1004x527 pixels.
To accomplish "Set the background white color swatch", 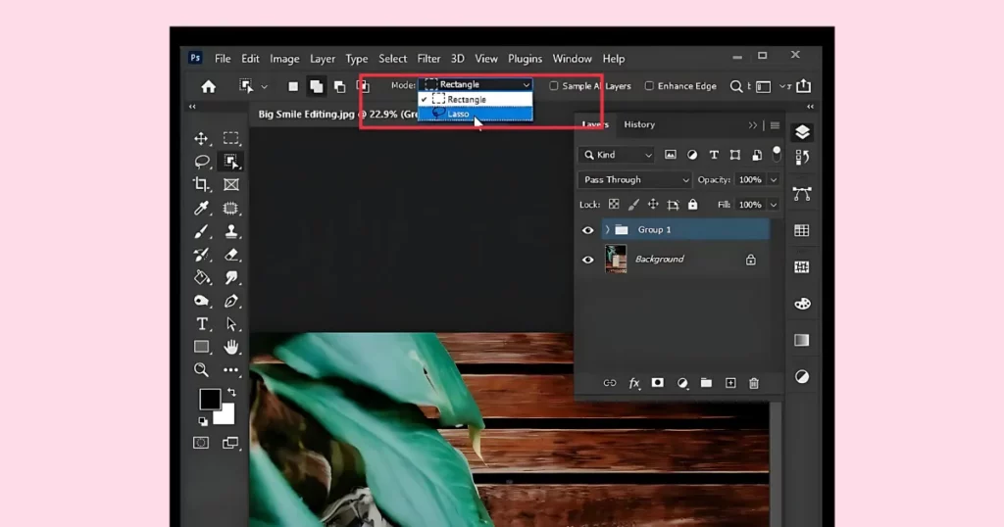I will pyautogui.click(x=226, y=416).
